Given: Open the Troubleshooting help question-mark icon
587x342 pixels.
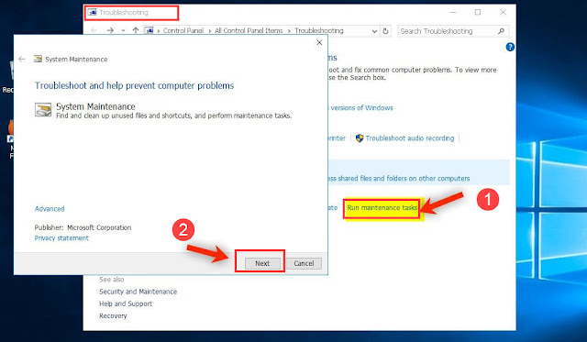Looking at the screenshot, I should tap(510, 47).
